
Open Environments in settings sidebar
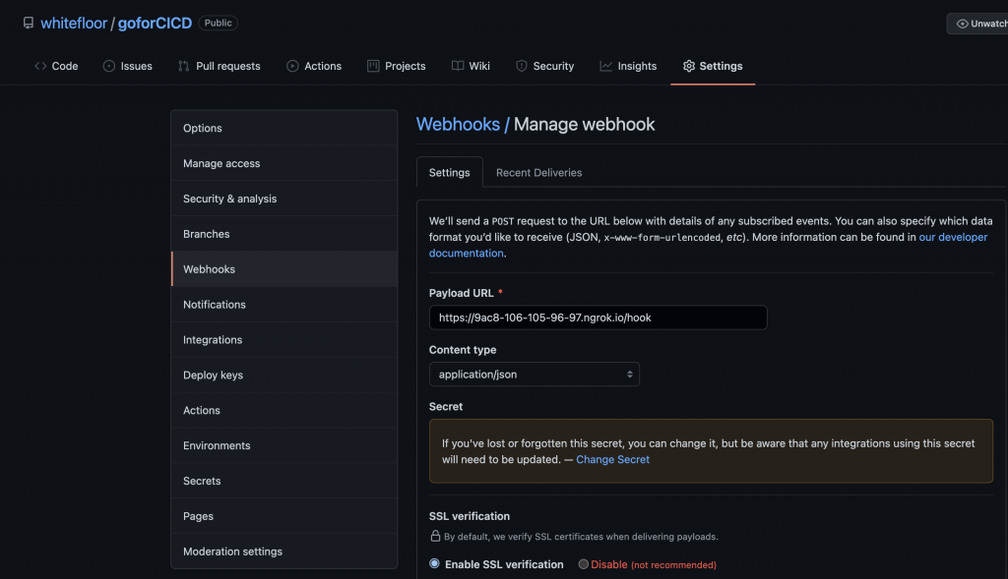pos(284,445)
